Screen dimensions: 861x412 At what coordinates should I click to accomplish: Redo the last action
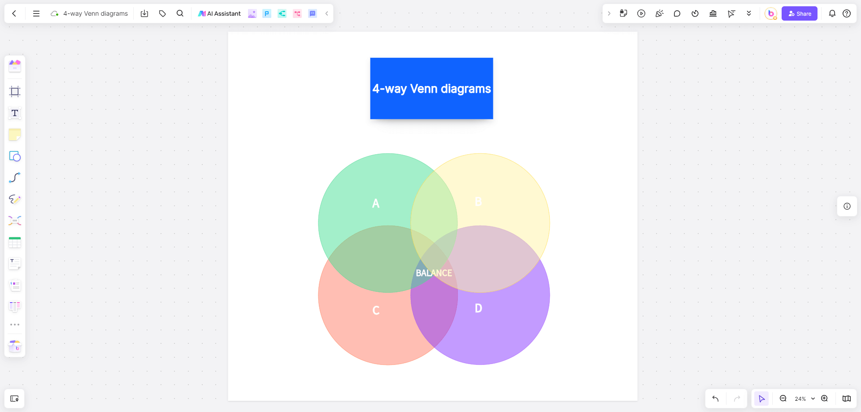coord(737,399)
